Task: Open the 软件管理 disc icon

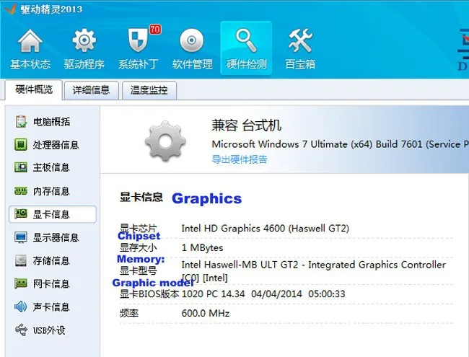Action: (x=192, y=40)
